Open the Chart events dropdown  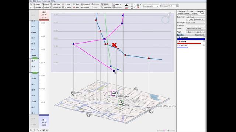click(x=195, y=29)
